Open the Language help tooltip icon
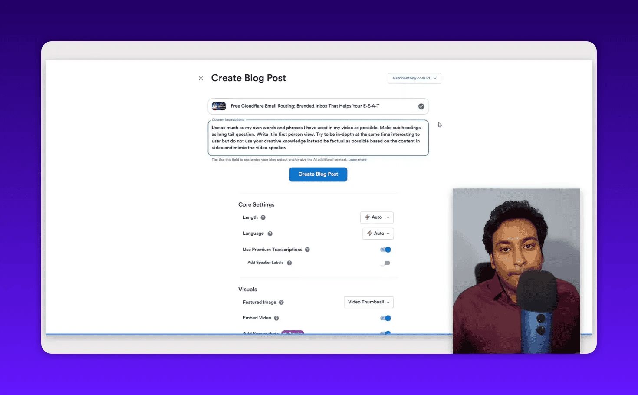The height and width of the screenshot is (395, 638). [x=270, y=234]
